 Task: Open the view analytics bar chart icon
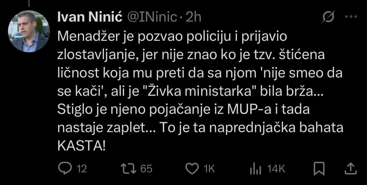point(255,168)
